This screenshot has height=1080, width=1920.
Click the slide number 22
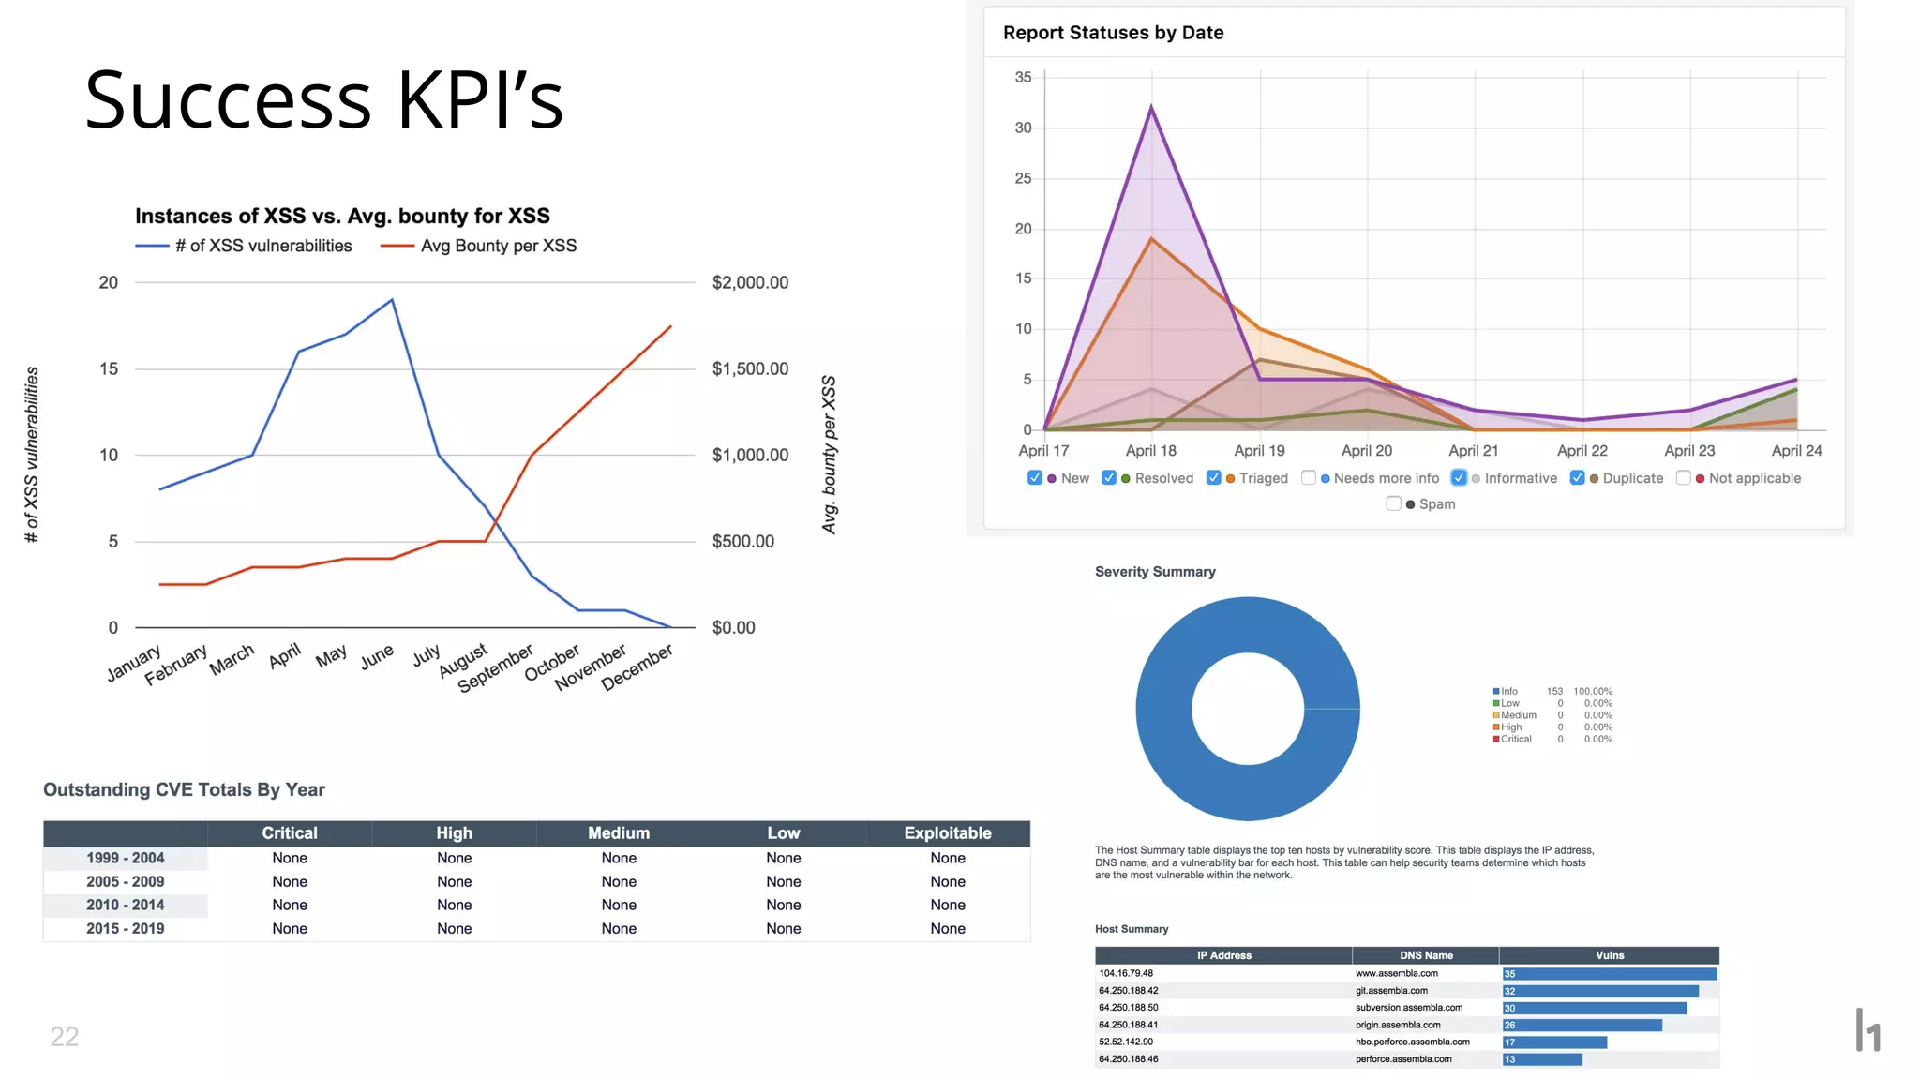(x=65, y=1037)
